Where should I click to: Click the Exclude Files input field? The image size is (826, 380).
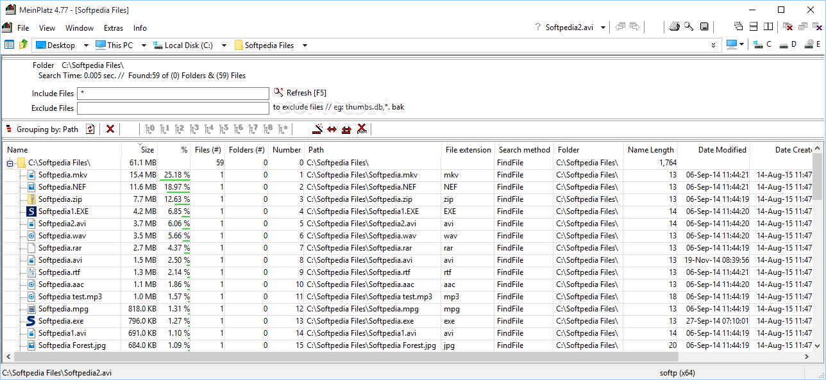[x=173, y=108]
